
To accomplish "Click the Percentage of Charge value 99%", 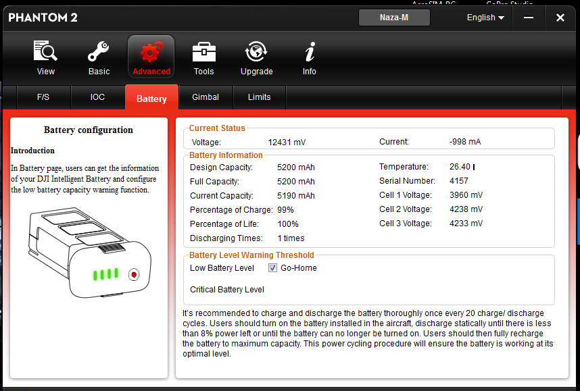I will (x=285, y=210).
